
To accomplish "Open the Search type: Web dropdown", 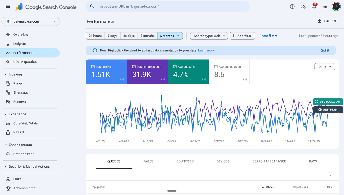I will 209,36.
